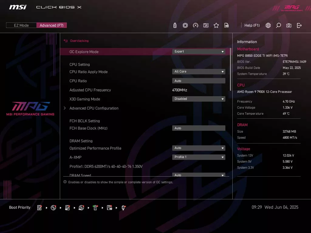Click BIOS version E7E79AMSI.1A09 value
The height and width of the screenshot is (233, 311).
(294, 62)
